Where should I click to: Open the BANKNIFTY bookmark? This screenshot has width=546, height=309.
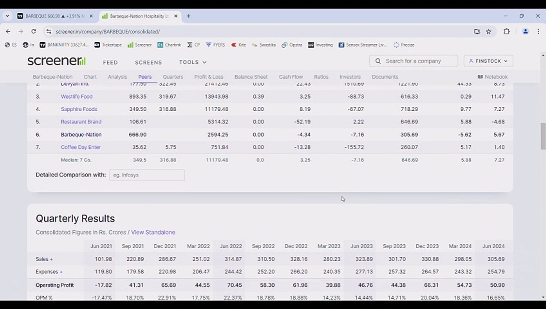pos(64,45)
